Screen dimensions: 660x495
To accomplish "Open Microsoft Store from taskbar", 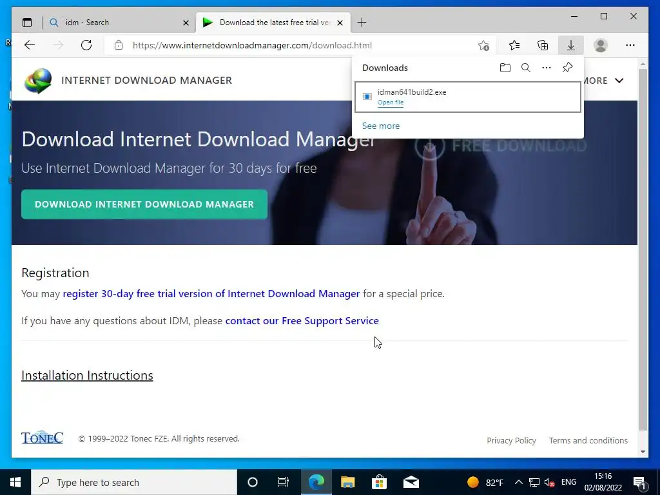I will (379, 482).
